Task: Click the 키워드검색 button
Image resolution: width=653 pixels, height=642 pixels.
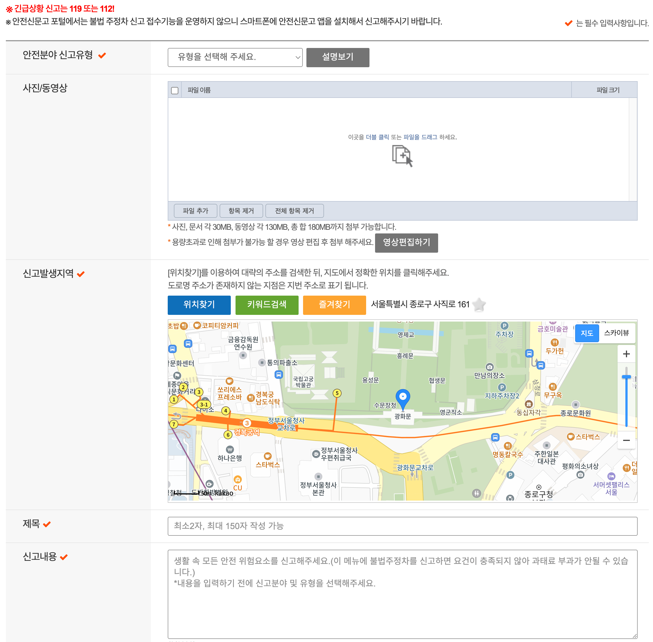Action: [x=267, y=305]
